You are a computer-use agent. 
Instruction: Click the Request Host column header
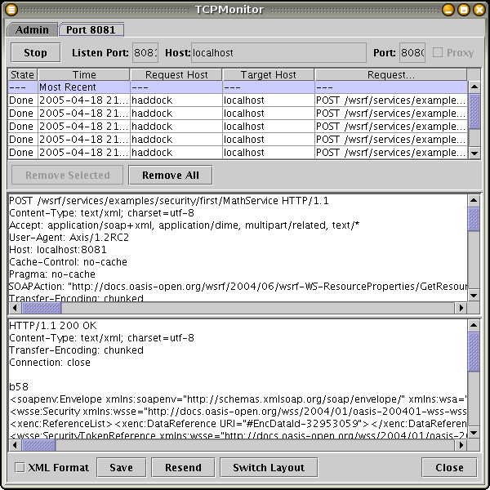[176, 74]
